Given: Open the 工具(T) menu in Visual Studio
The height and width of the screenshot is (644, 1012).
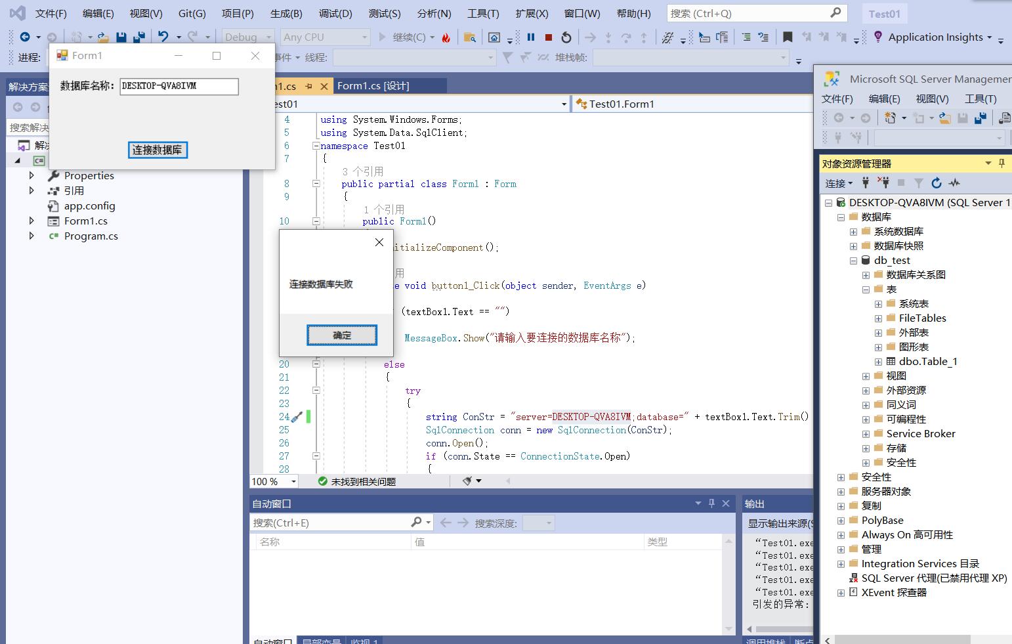Looking at the screenshot, I should (x=483, y=13).
